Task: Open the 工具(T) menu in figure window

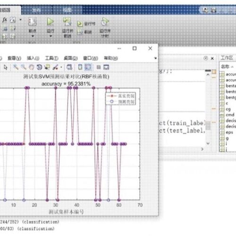Action: click(51, 58)
